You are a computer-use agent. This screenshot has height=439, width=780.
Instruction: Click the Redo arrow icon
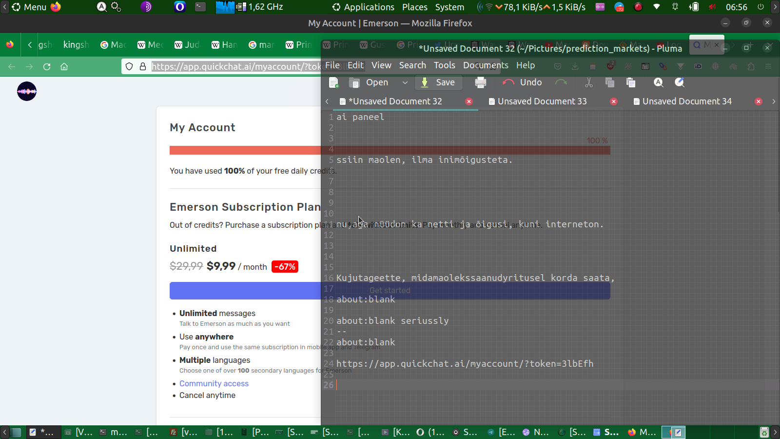(x=561, y=83)
